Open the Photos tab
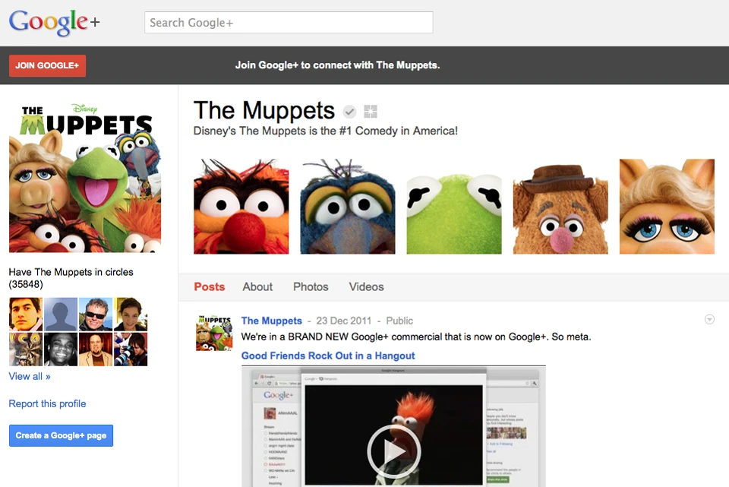This screenshot has width=729, height=487. pyautogui.click(x=311, y=286)
